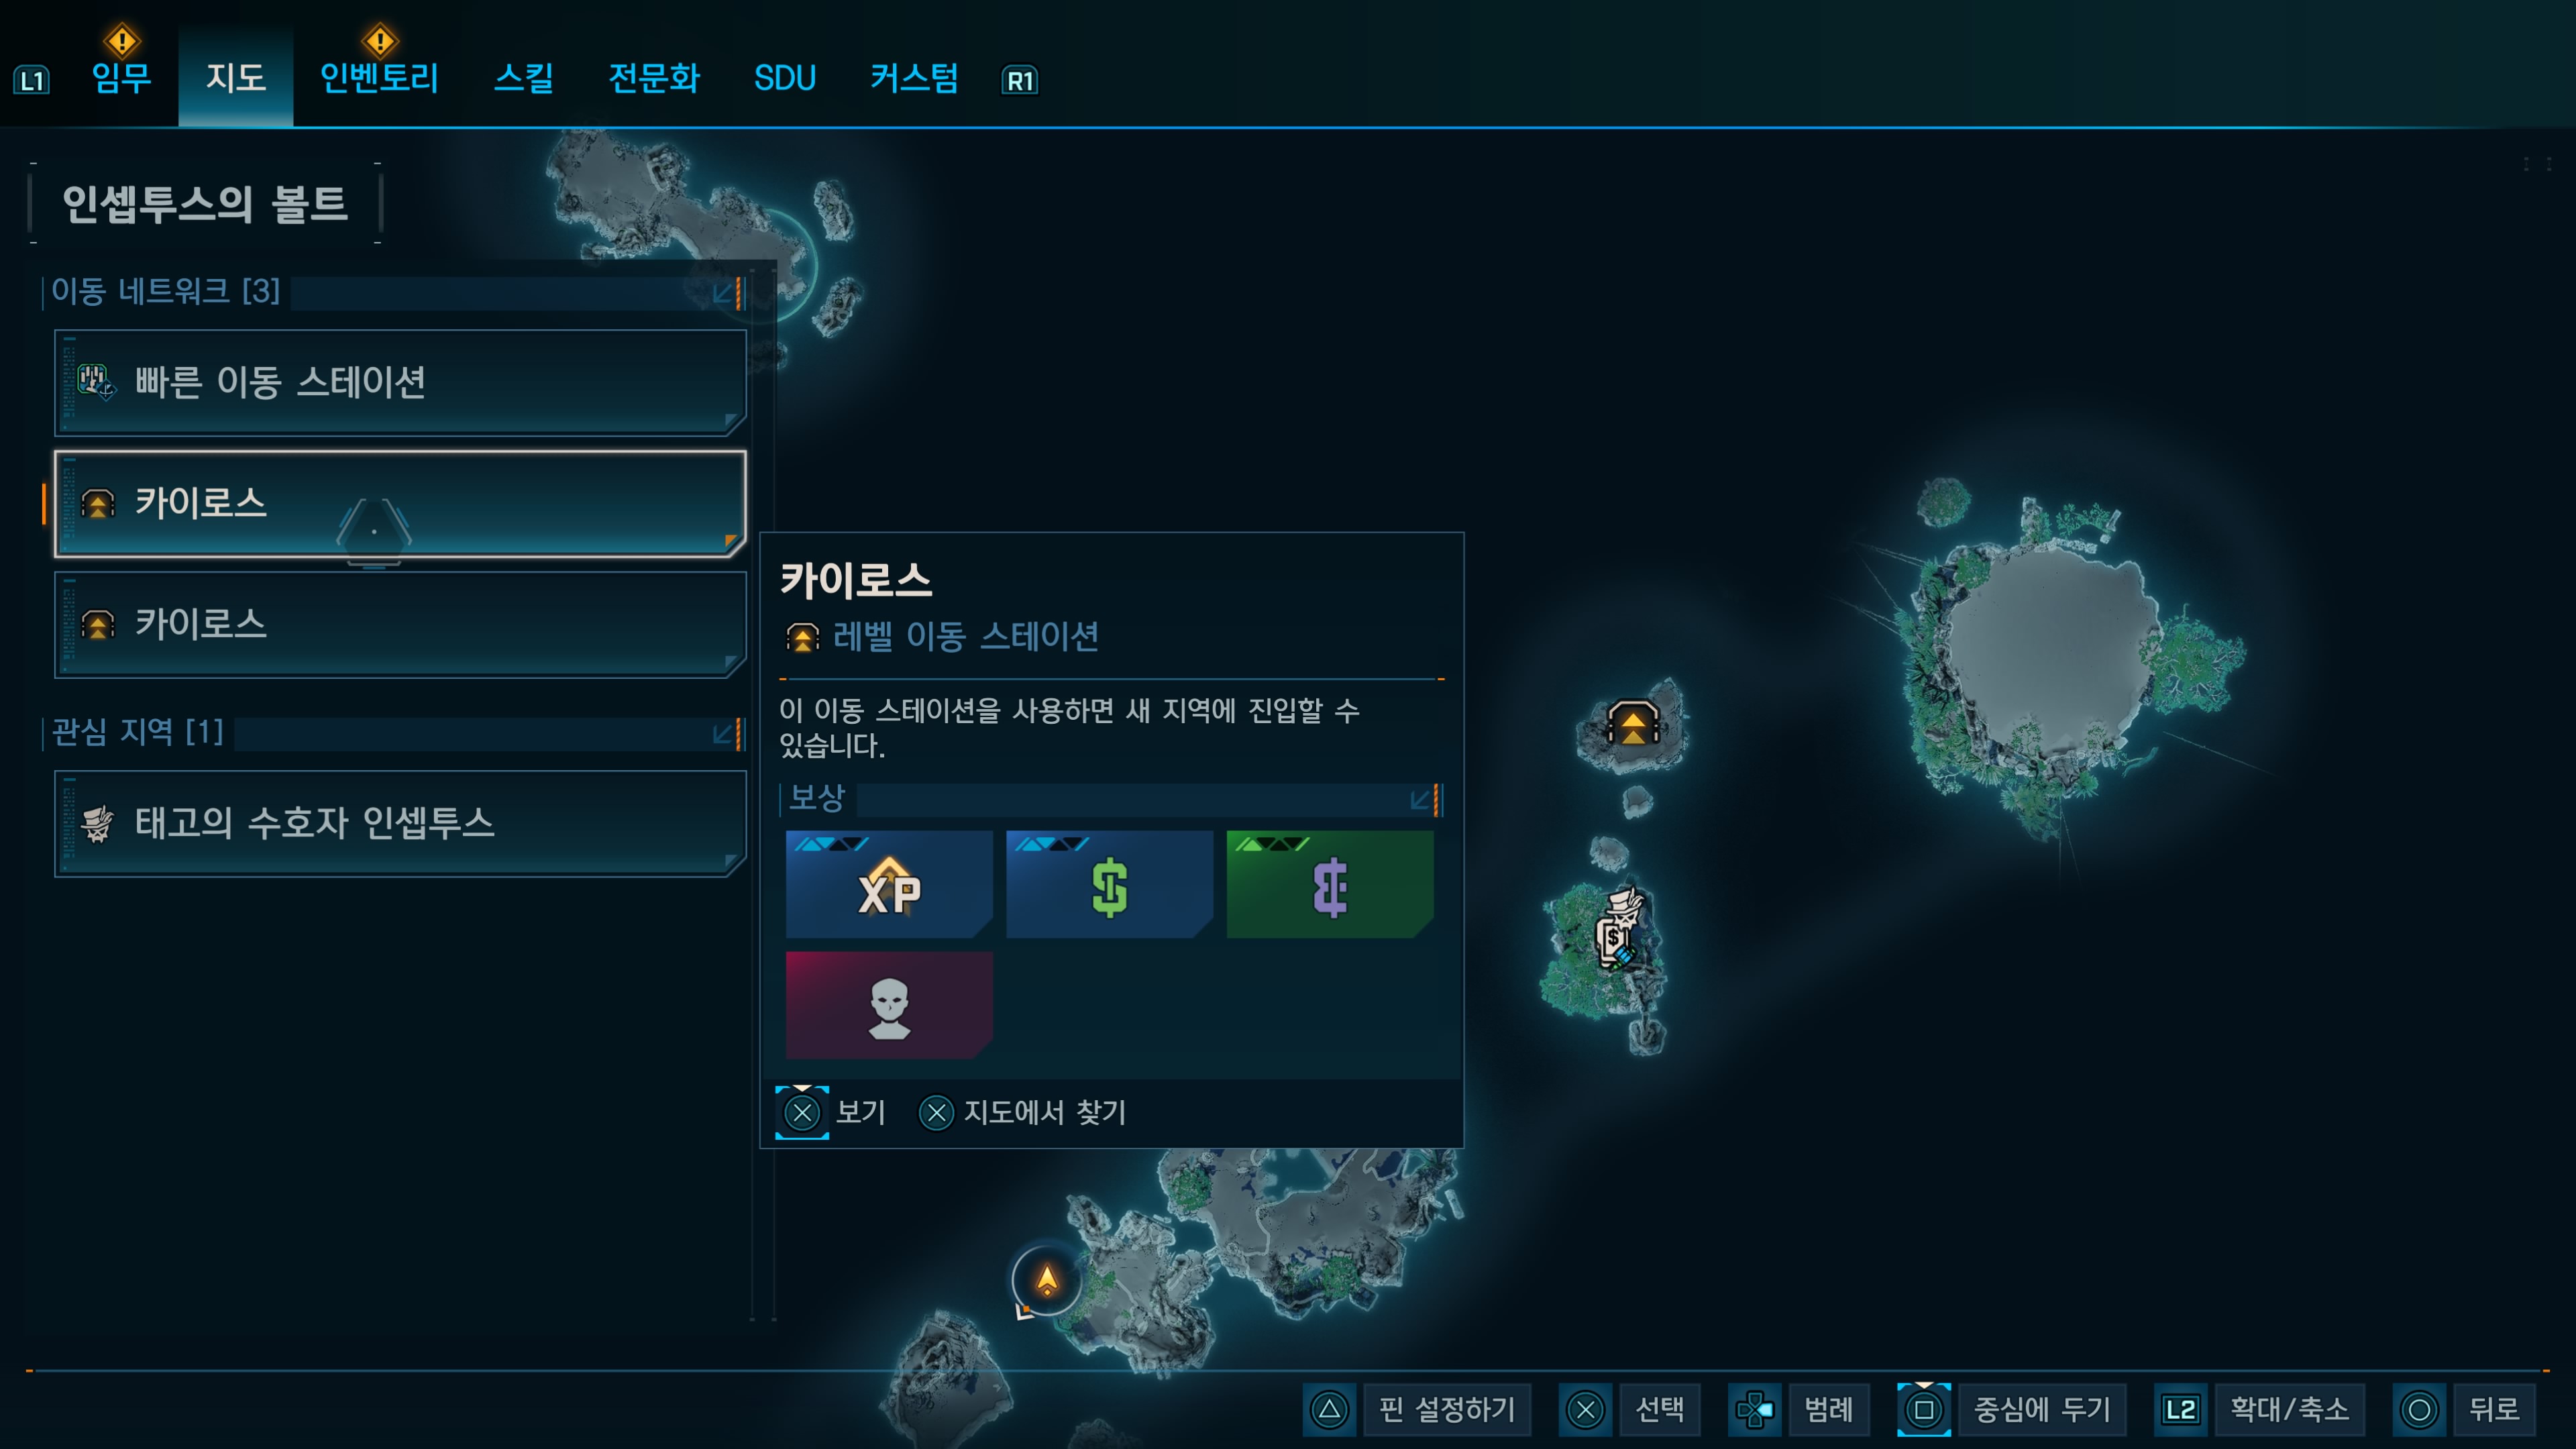This screenshot has width=2576, height=1449.
Task: Switch to the 인벤토리 tab
Action: [x=380, y=78]
